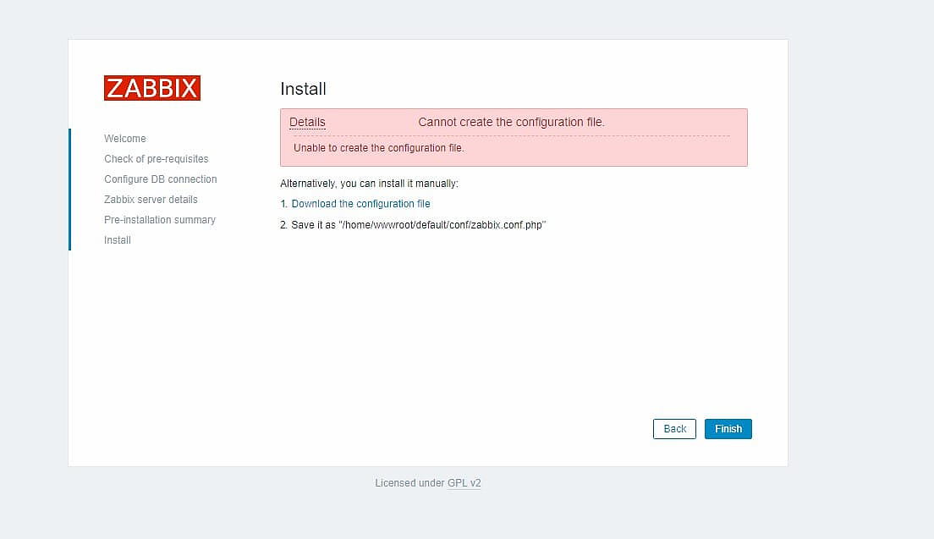This screenshot has height=539, width=934.
Task: Go to Check of pre-requisites step
Action: click(156, 159)
